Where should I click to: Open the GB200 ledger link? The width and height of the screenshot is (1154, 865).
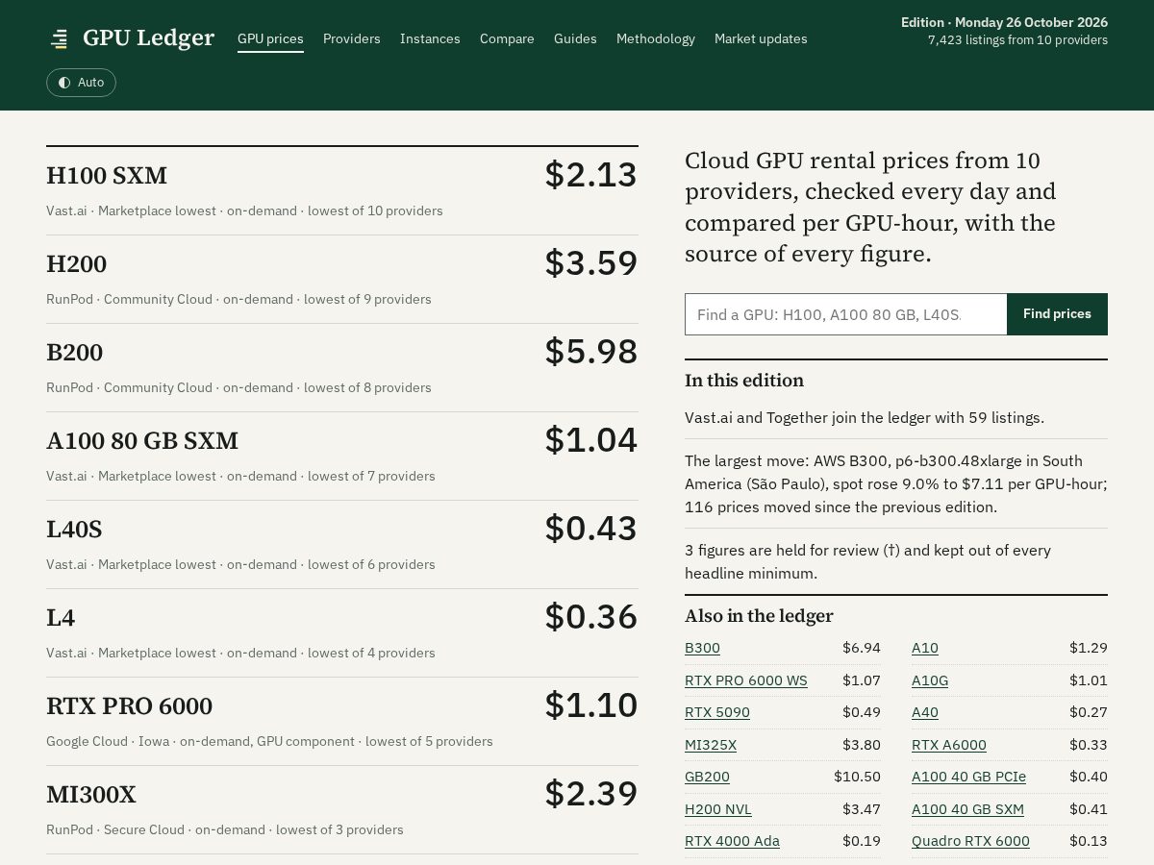[x=707, y=777]
